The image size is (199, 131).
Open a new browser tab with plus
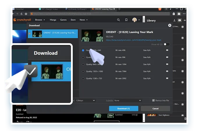119,9
